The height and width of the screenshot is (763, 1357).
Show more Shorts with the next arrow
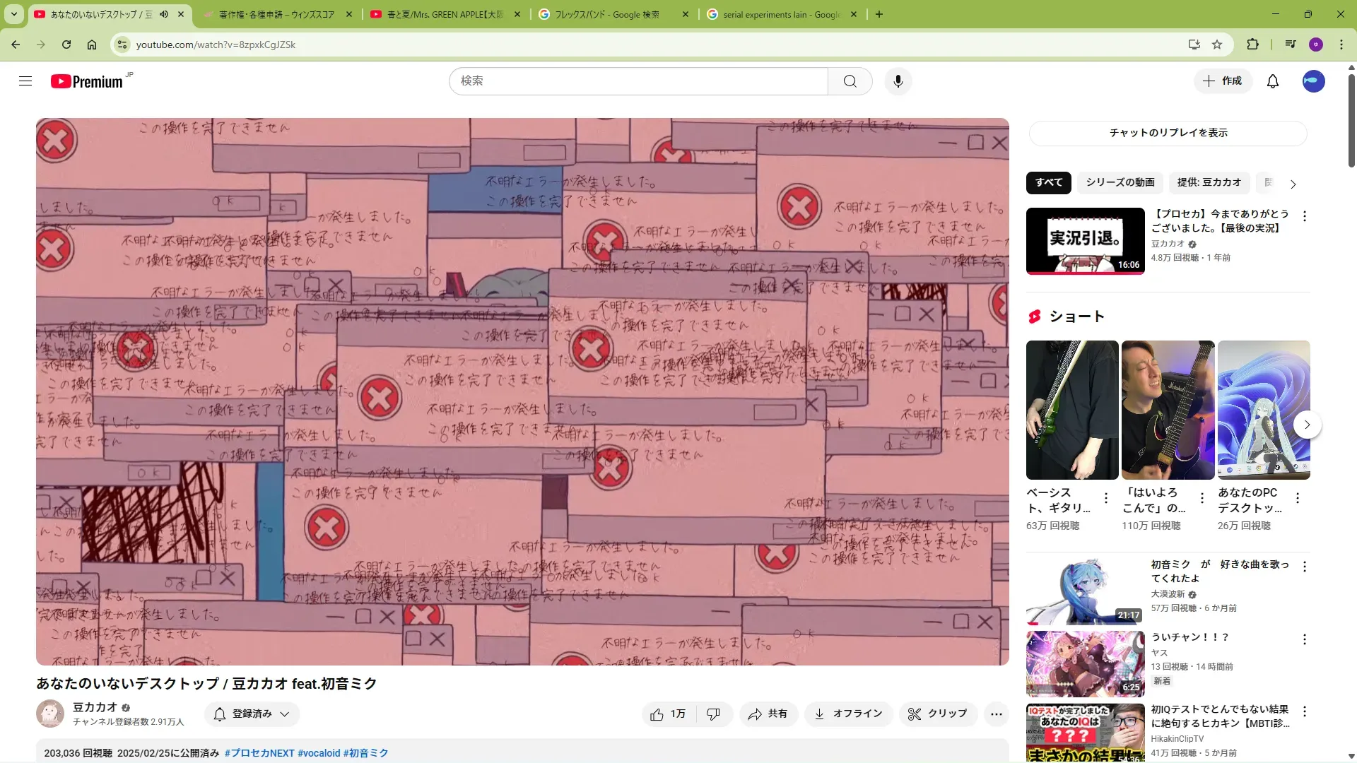pyautogui.click(x=1307, y=425)
